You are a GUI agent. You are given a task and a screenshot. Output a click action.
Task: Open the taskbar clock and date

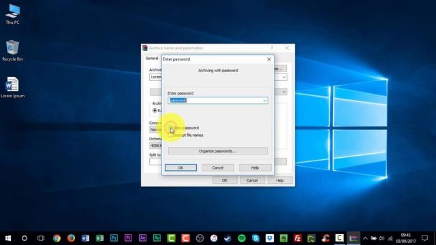406,238
